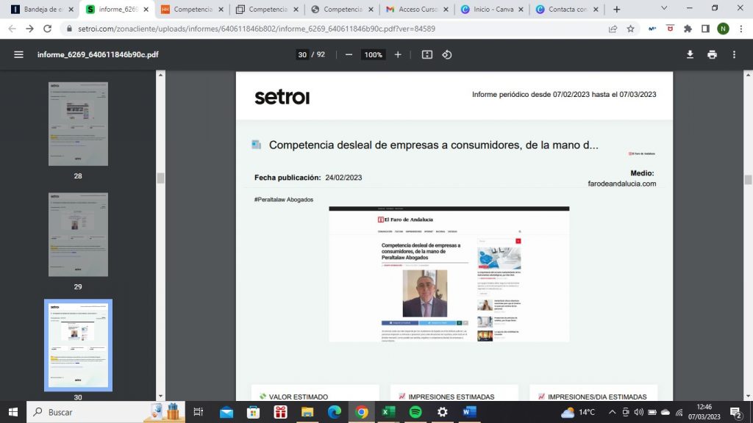
Task: Rotate the PDF counterclockwise
Action: (446, 54)
